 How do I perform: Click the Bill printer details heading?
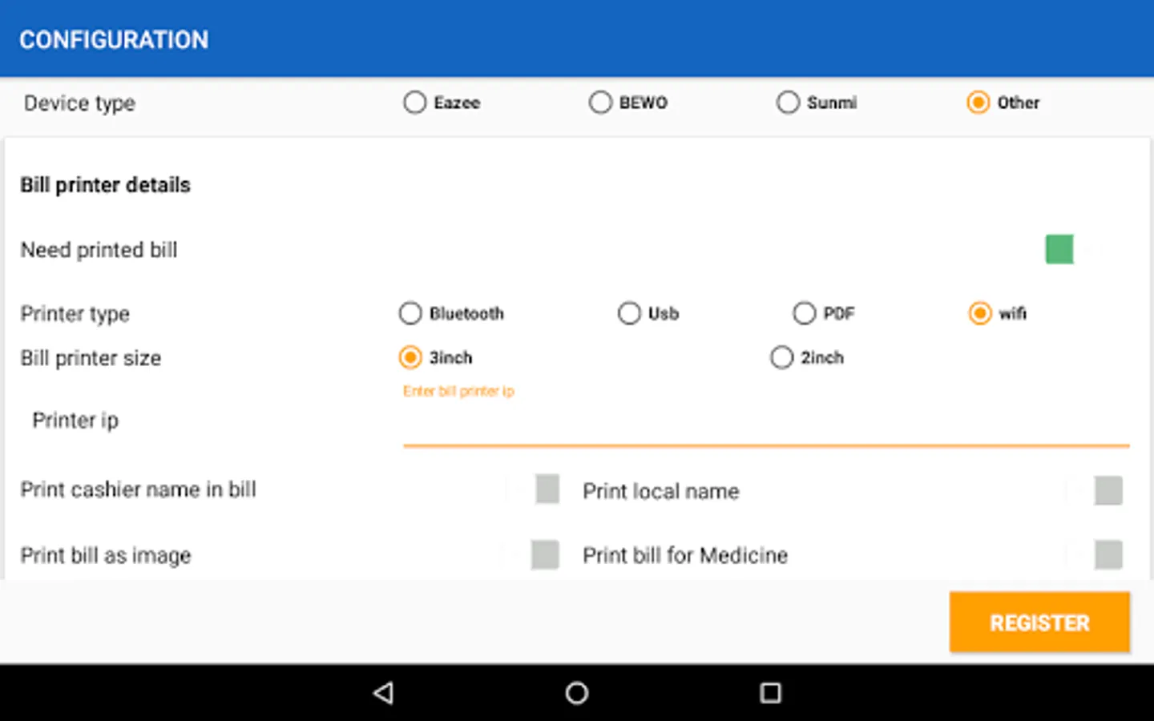click(x=105, y=185)
